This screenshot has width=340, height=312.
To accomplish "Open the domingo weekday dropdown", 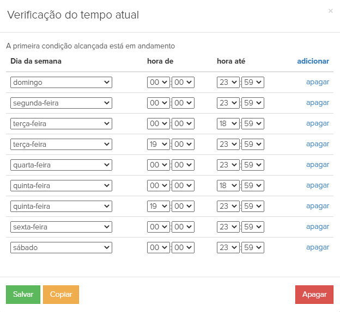I will tap(61, 82).
